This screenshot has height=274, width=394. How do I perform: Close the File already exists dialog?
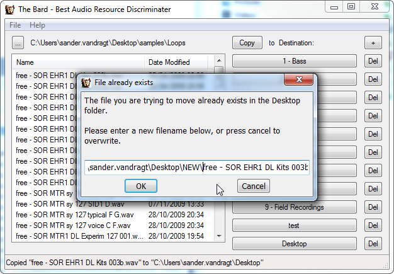pyautogui.click(x=298, y=80)
